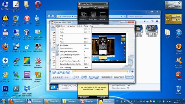Choose Start Trimming menu entry

[73, 68]
